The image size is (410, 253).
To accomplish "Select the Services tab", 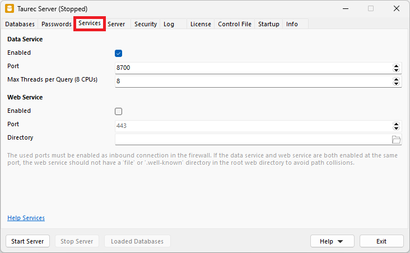I will coord(90,23).
